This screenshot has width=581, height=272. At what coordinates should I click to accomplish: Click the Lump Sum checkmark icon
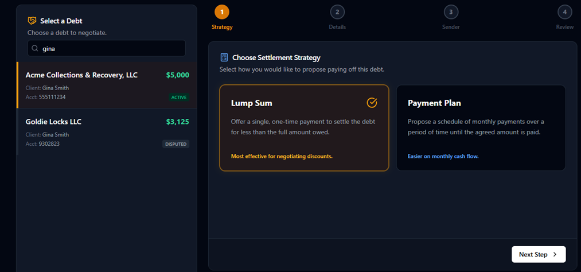pos(372,103)
